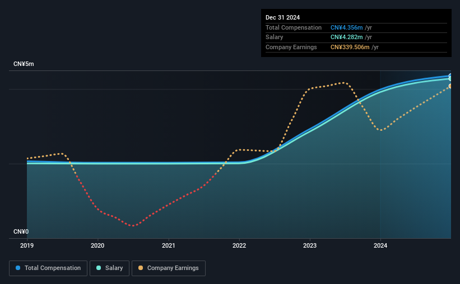Click the blue Total Compensation legend dot
Viewport: 460px width, 284px height.
point(18,268)
